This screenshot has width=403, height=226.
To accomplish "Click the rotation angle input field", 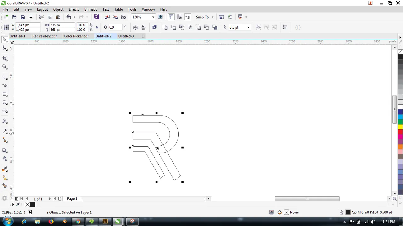I will tap(115, 27).
